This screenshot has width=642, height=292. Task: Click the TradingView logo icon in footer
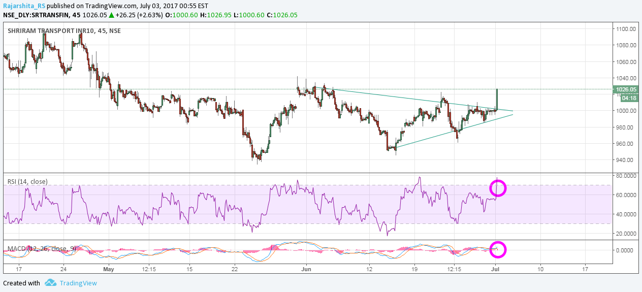click(50, 282)
